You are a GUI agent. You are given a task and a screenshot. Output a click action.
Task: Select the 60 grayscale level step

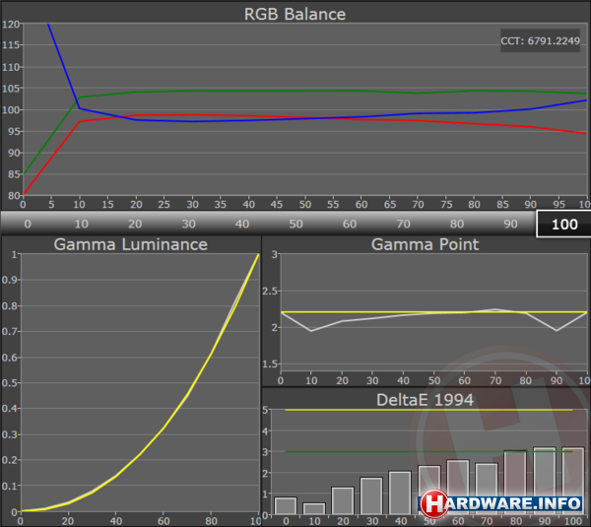[350, 224]
